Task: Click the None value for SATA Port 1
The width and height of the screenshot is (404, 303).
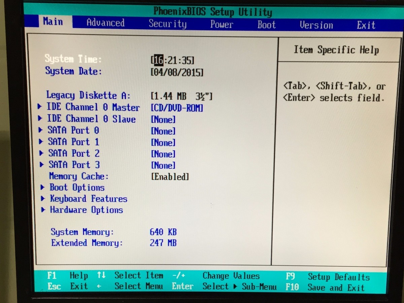Action: click(x=163, y=142)
